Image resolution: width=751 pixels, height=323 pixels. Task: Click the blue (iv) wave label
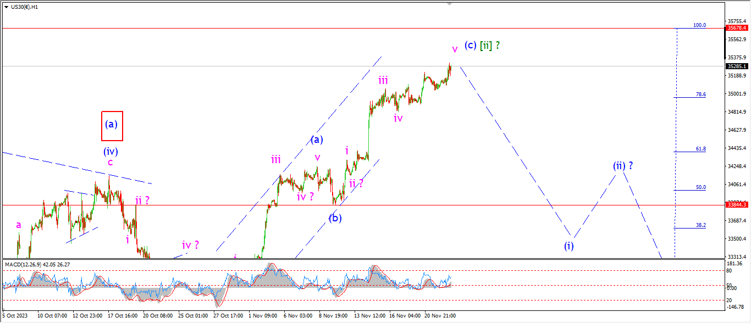[x=111, y=151]
